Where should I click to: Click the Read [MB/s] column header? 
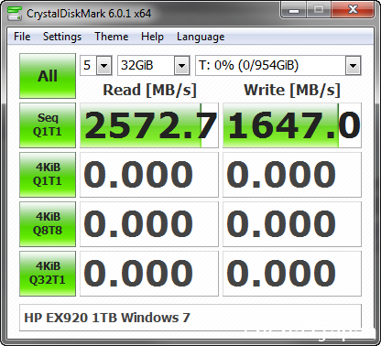coord(149,91)
